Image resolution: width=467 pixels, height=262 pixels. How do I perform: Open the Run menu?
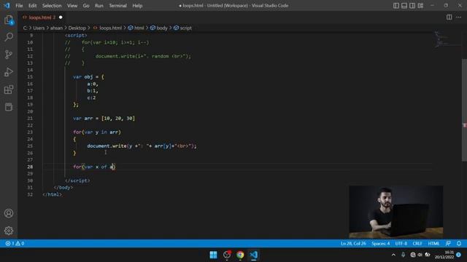pos(99,5)
